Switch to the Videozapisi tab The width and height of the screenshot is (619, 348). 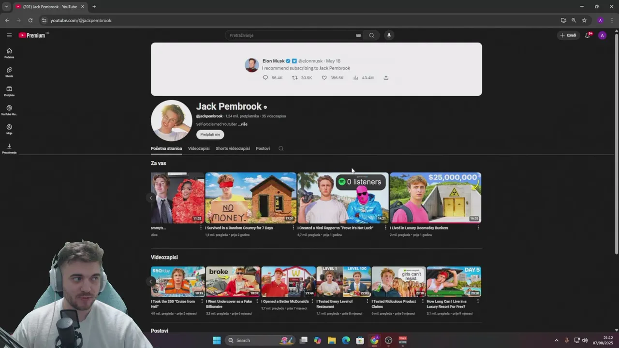[x=199, y=148]
